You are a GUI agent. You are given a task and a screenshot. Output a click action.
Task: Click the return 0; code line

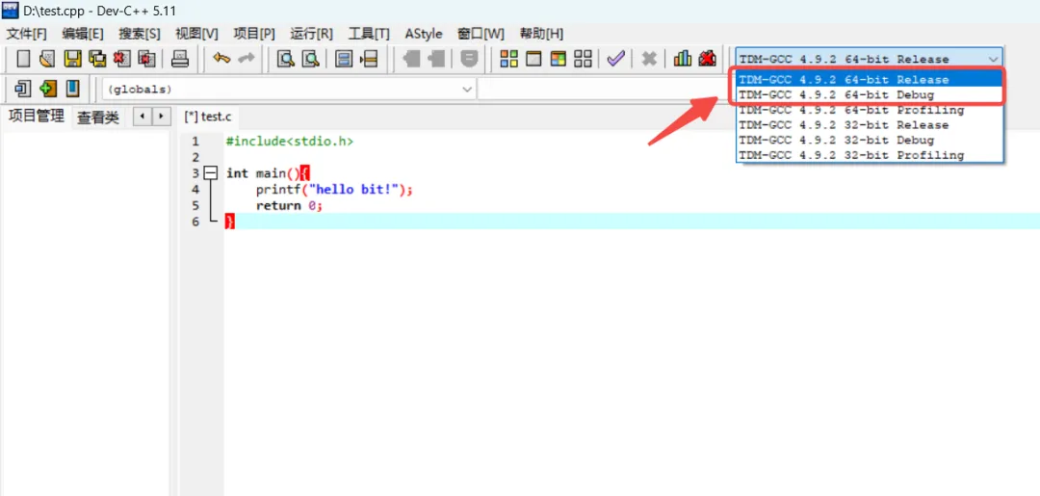coord(289,205)
